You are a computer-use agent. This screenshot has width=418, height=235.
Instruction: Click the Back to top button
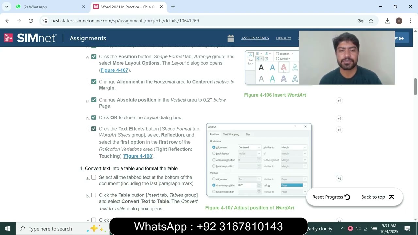pyautogui.click(x=378, y=197)
